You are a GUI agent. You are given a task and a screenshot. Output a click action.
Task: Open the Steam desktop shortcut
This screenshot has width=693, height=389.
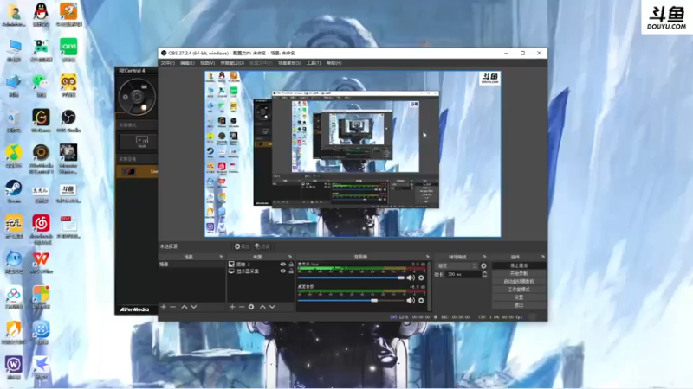[14, 191]
